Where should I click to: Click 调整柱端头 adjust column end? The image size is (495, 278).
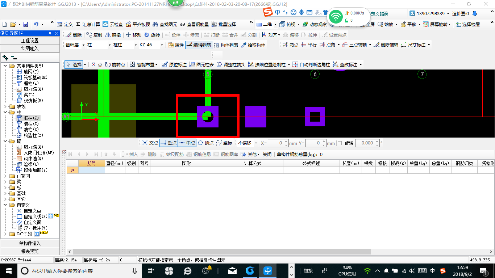point(231,65)
